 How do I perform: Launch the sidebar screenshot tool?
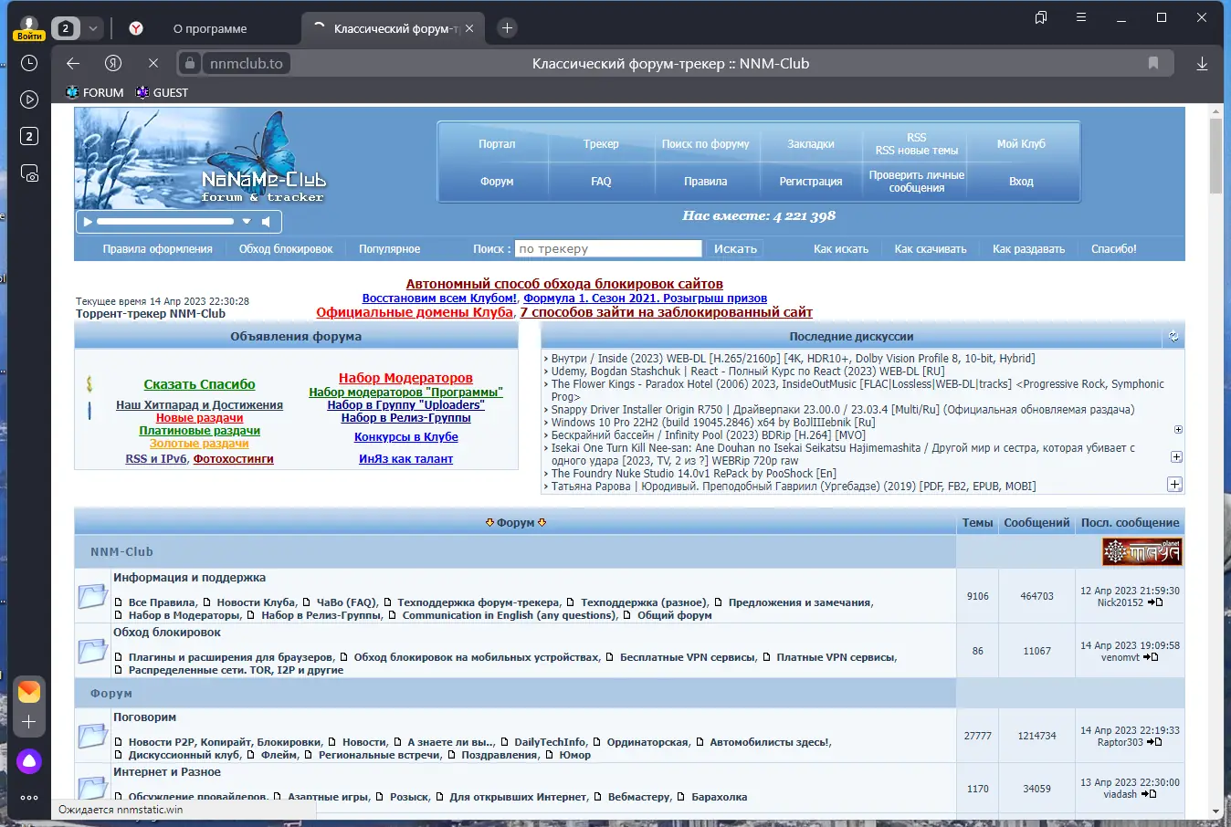pos(29,173)
